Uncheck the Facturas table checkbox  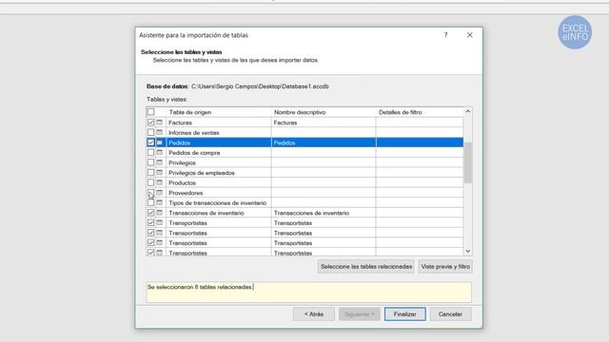click(x=150, y=123)
